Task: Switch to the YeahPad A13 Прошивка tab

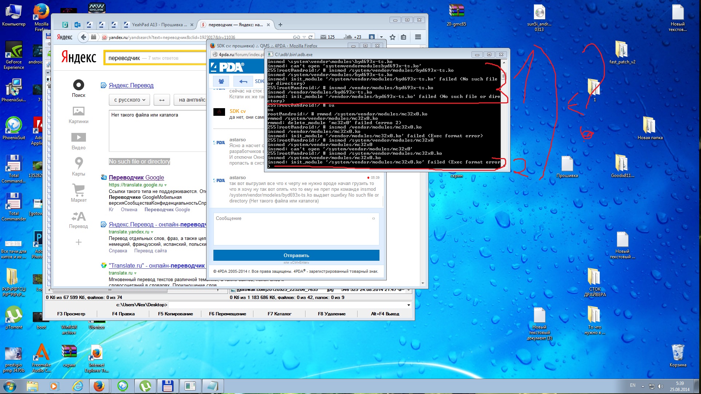Action: point(159,25)
